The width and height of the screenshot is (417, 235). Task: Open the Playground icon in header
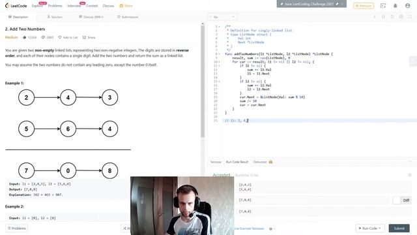coord(383,6)
